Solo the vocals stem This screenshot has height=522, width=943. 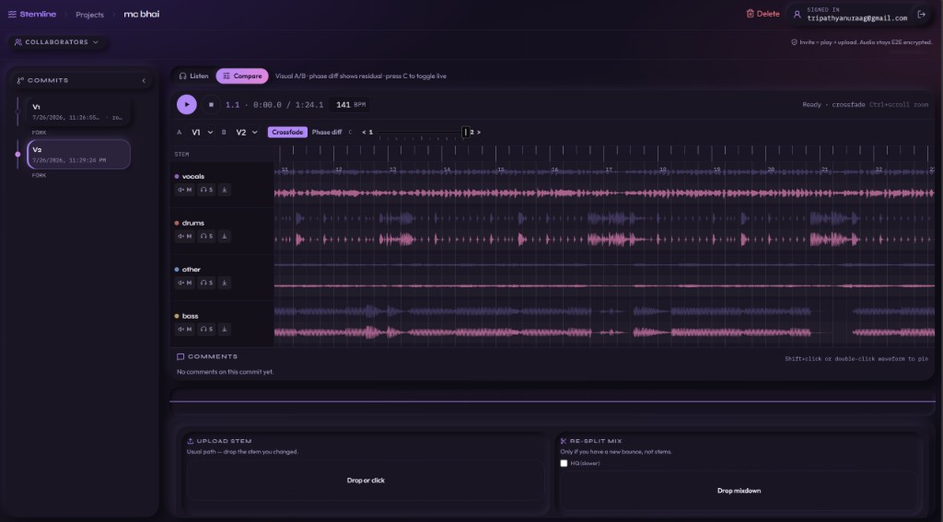(x=206, y=190)
